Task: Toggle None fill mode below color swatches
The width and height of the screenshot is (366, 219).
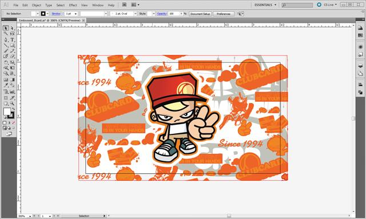Action: [14, 122]
